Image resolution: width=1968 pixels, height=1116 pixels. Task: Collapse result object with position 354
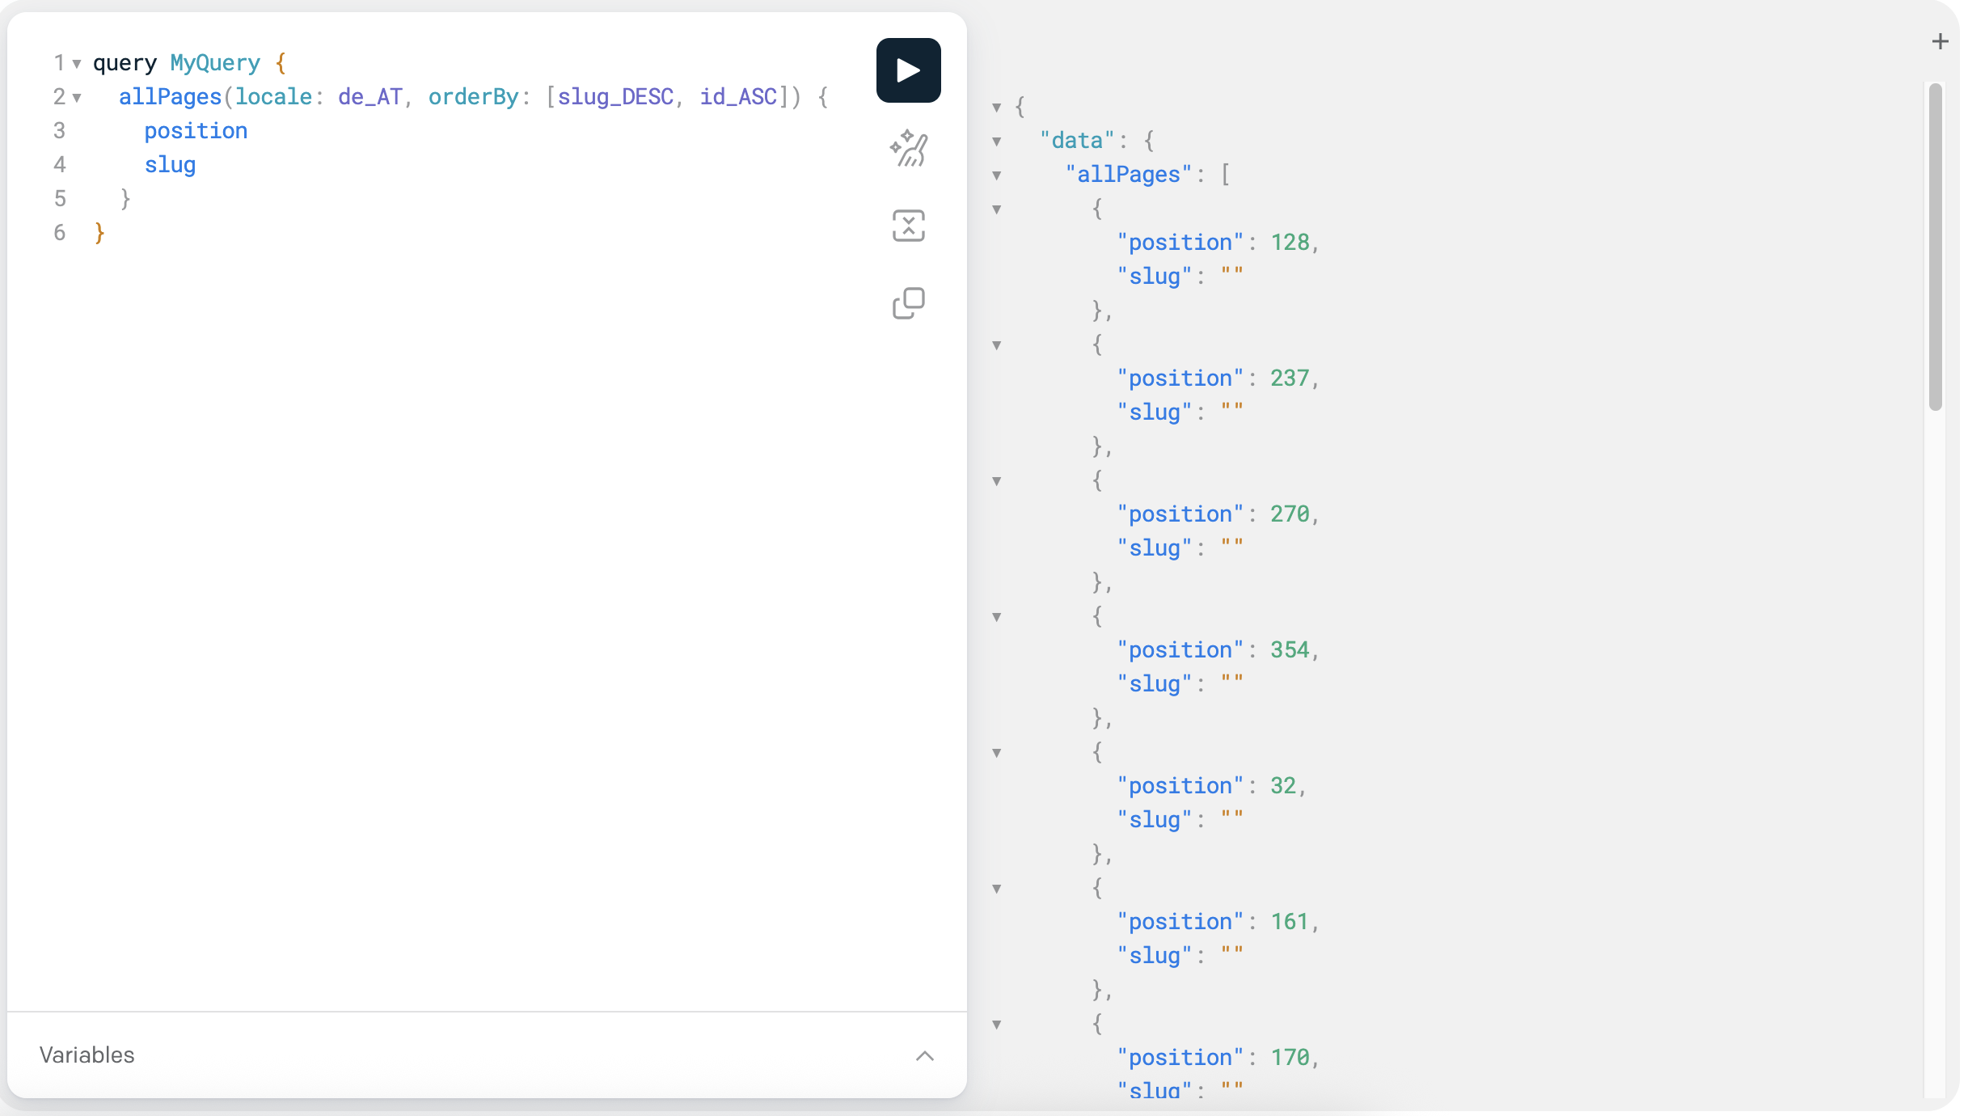click(x=997, y=617)
